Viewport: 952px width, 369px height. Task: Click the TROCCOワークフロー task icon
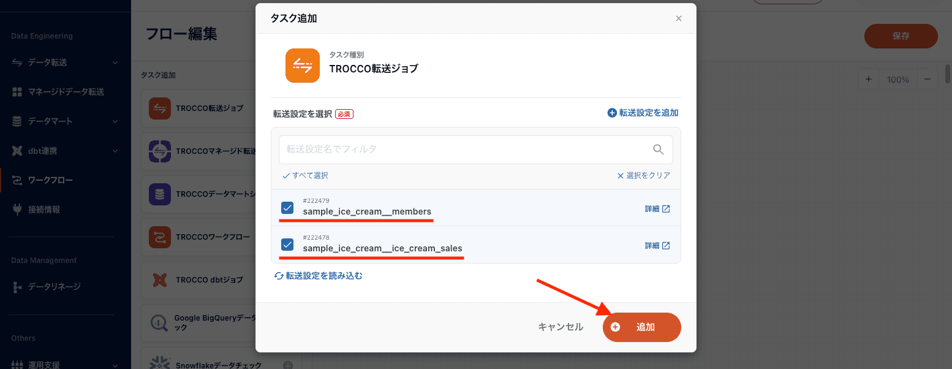coord(159,237)
